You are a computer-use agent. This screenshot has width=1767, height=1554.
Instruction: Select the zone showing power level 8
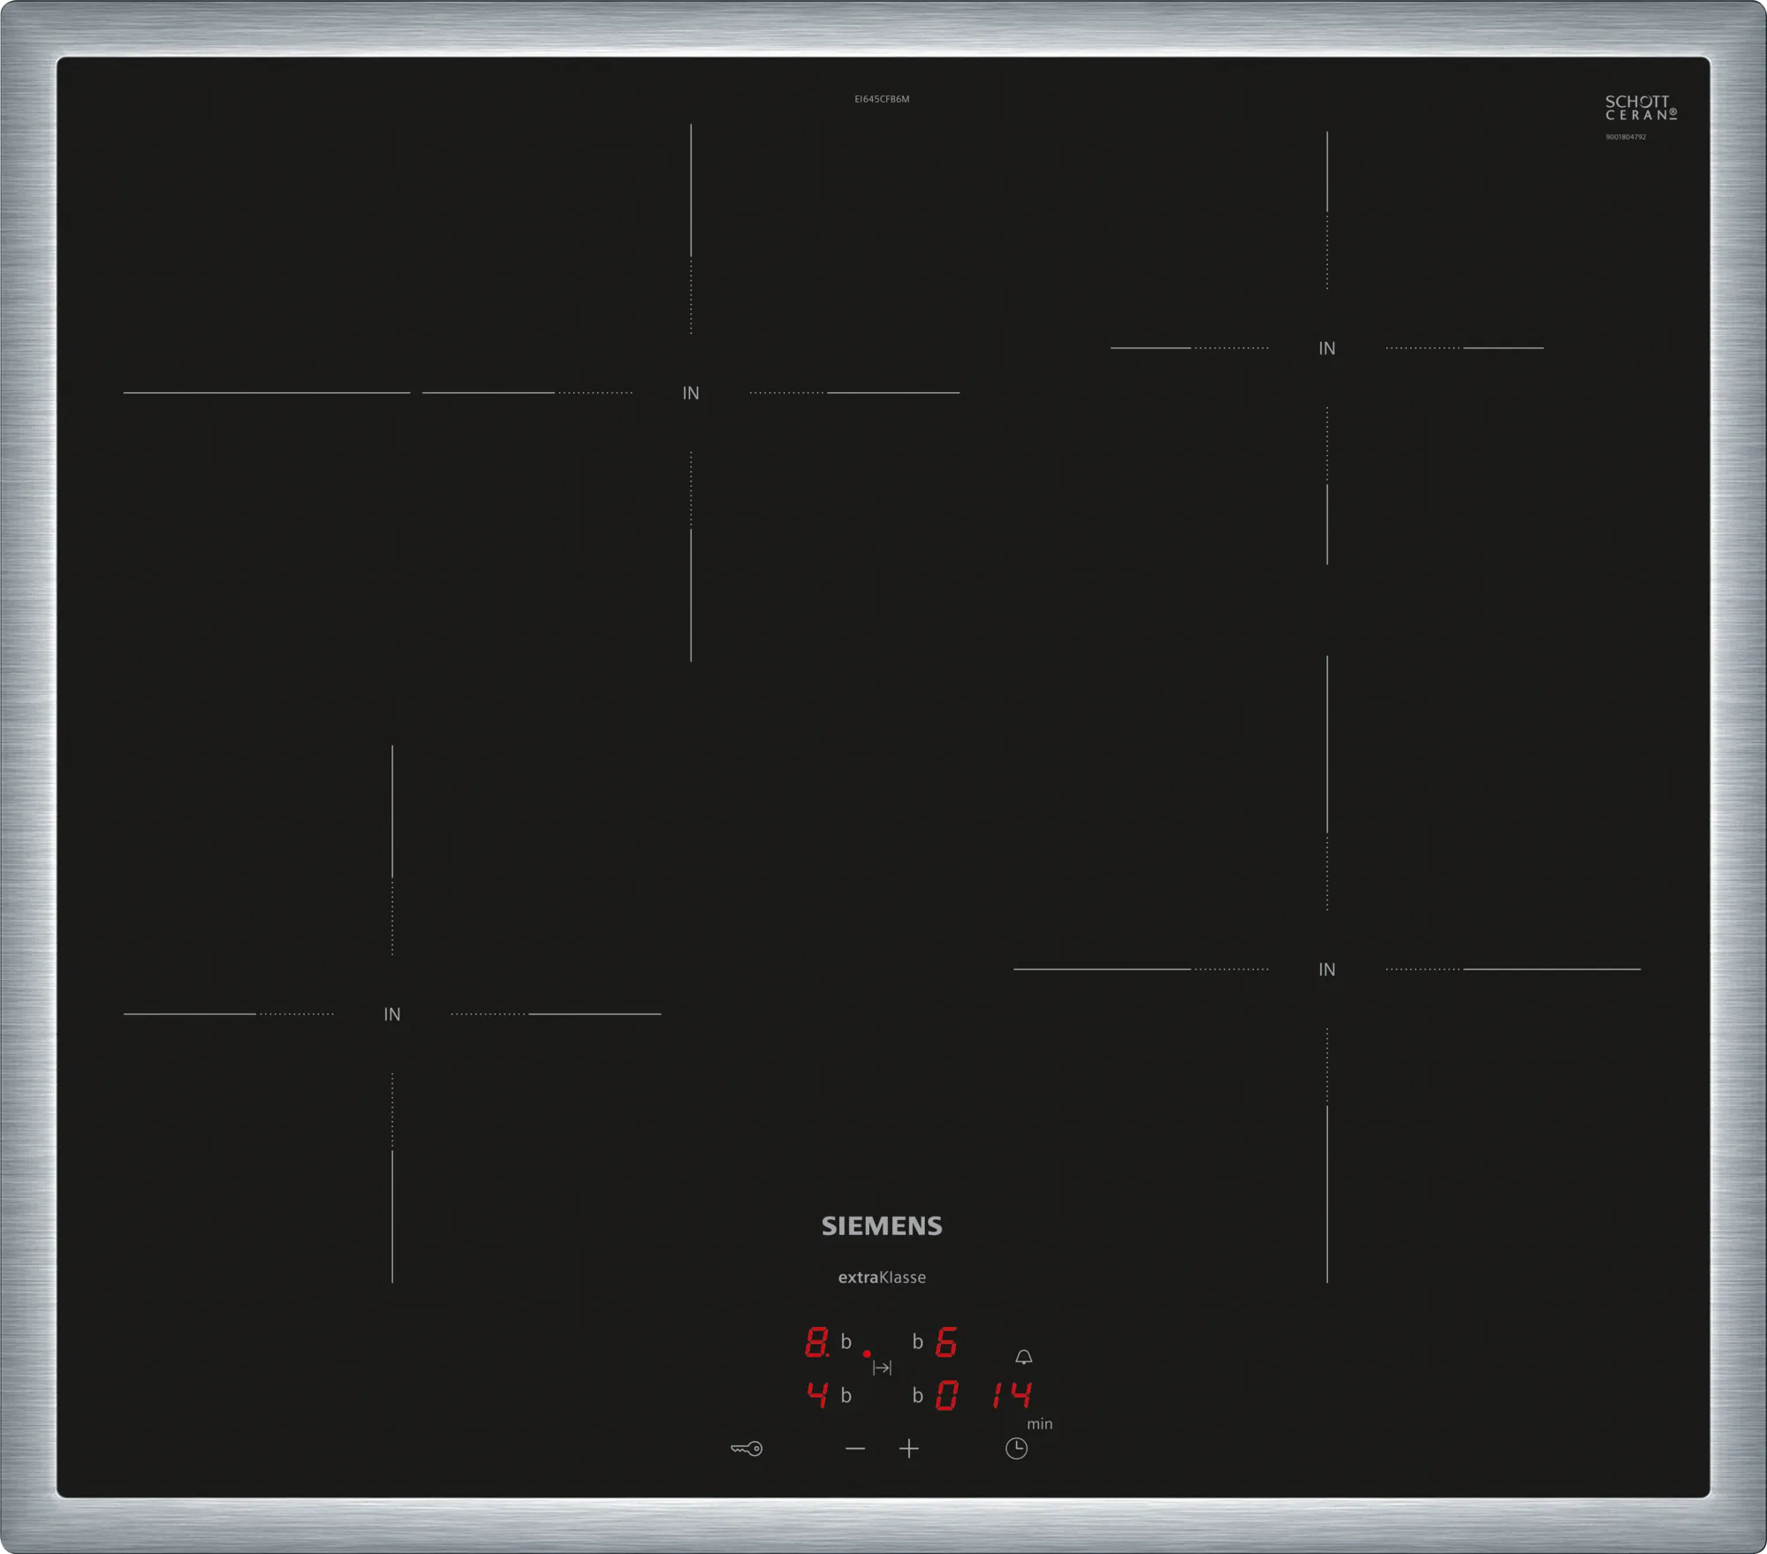click(x=817, y=1343)
